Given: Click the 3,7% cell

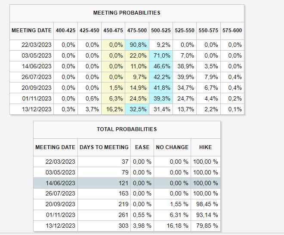Looking at the screenshot, I should pos(90,109).
